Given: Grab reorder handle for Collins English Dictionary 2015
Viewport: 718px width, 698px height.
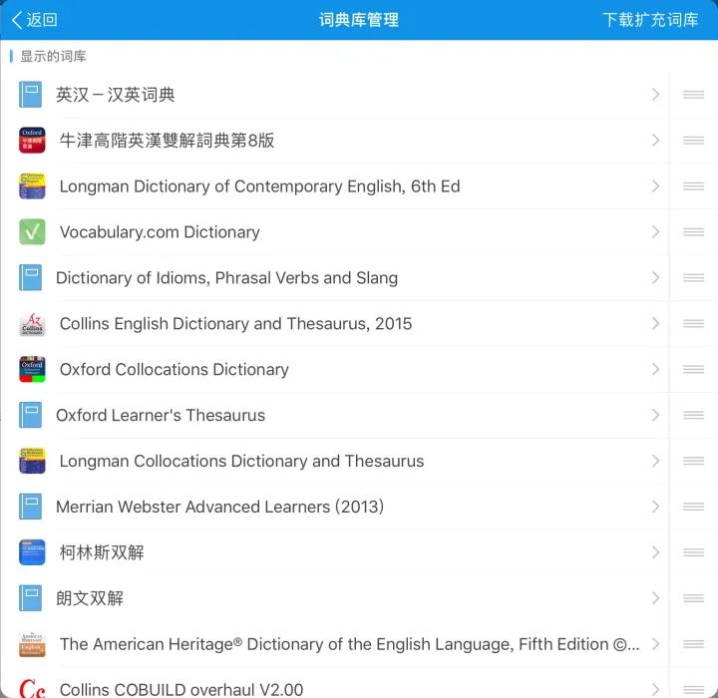Looking at the screenshot, I should 693,323.
